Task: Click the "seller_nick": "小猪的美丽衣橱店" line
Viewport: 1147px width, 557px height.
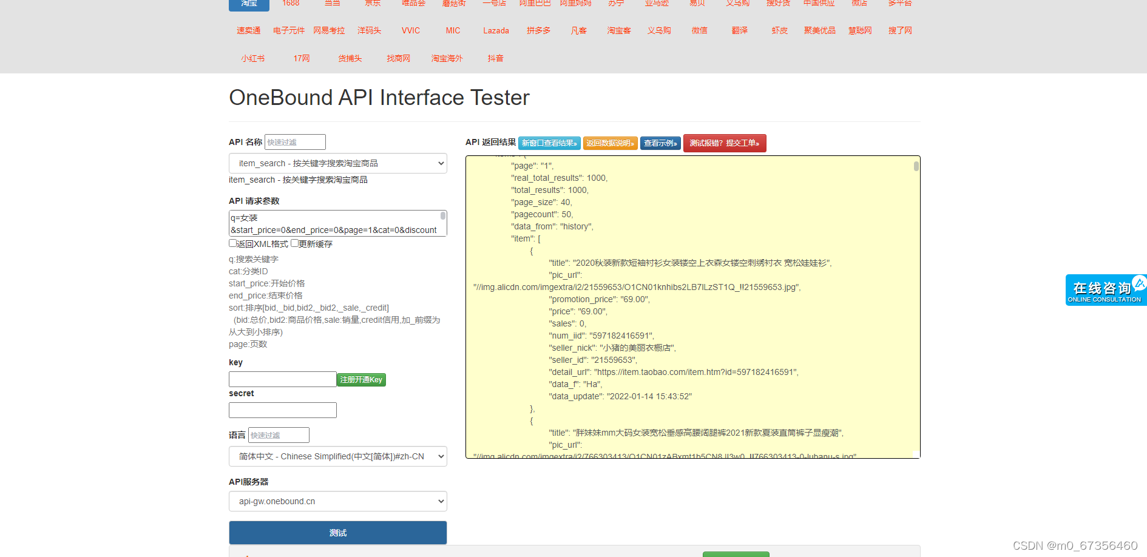Action: 612,348
